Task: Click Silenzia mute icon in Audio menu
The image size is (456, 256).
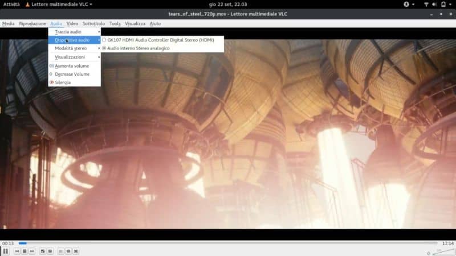Action: [51, 82]
